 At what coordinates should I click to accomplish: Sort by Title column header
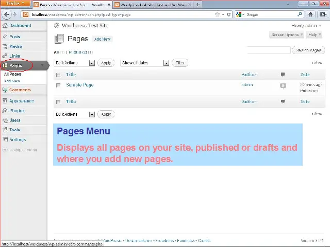71,75
